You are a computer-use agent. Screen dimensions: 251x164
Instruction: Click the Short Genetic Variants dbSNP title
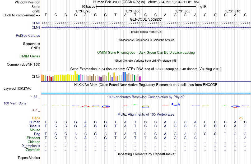click(x=146, y=61)
